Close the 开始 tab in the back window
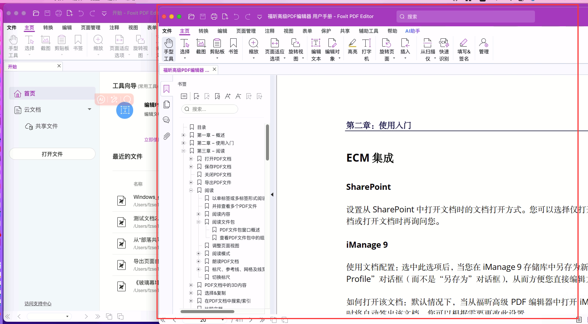The width and height of the screenshot is (588, 324). pos(59,66)
